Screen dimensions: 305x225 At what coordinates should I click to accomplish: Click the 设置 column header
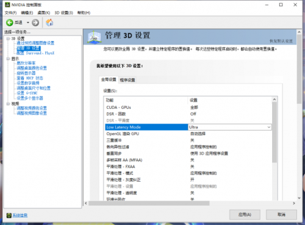[x=229, y=100]
